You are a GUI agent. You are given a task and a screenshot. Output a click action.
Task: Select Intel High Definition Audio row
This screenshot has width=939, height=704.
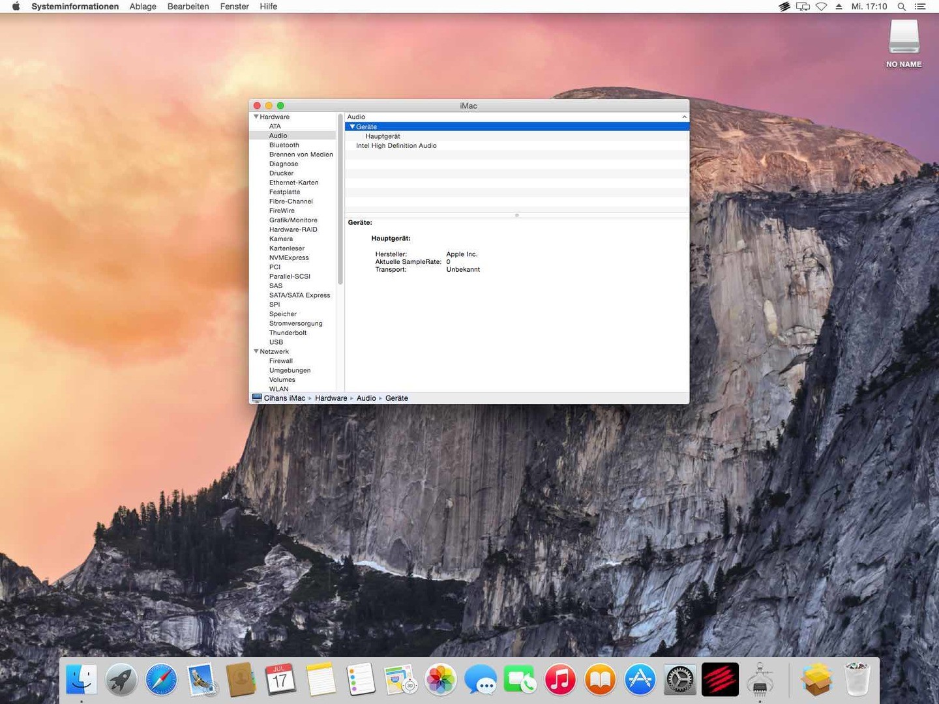[x=396, y=146]
